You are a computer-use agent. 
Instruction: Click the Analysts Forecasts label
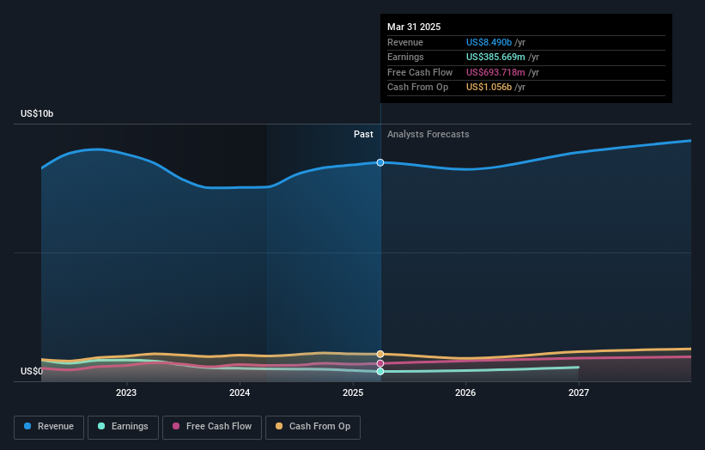pyautogui.click(x=428, y=134)
